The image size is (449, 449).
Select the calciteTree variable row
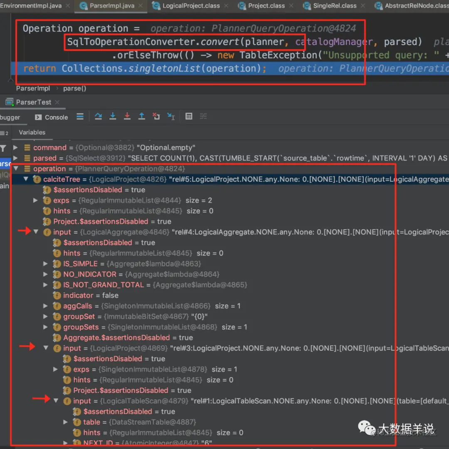pos(230,179)
